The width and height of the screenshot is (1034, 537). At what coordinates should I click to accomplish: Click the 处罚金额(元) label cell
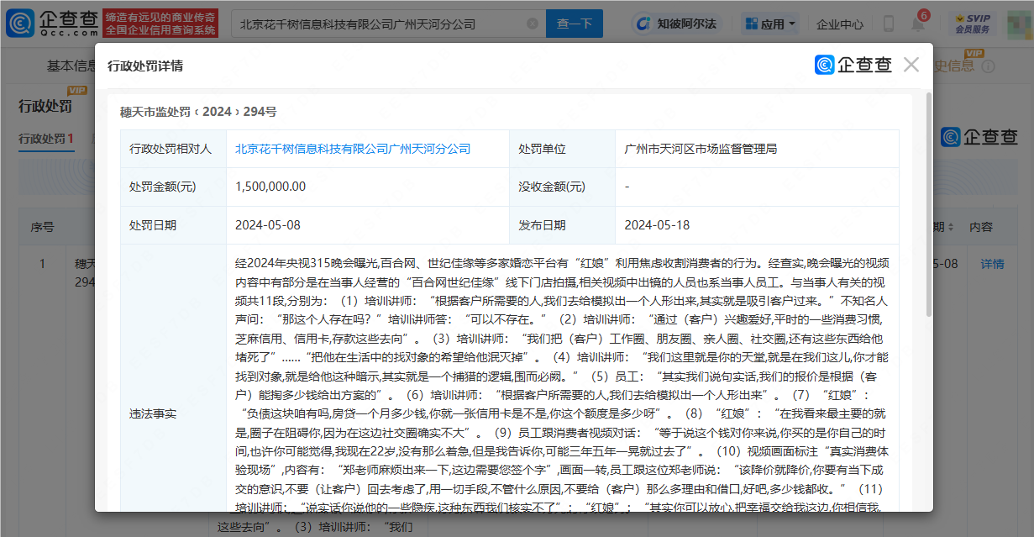coord(173,187)
